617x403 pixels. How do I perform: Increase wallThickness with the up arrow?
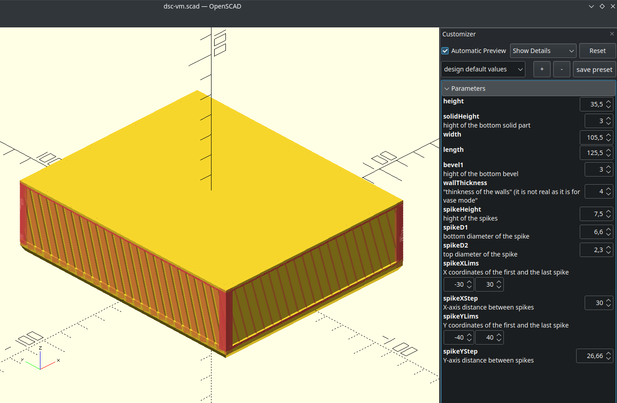(x=608, y=189)
